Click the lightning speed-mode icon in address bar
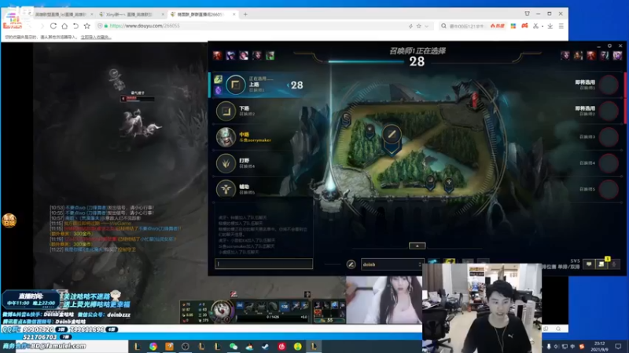Screen dimensions: 629x353 [x=410, y=26]
